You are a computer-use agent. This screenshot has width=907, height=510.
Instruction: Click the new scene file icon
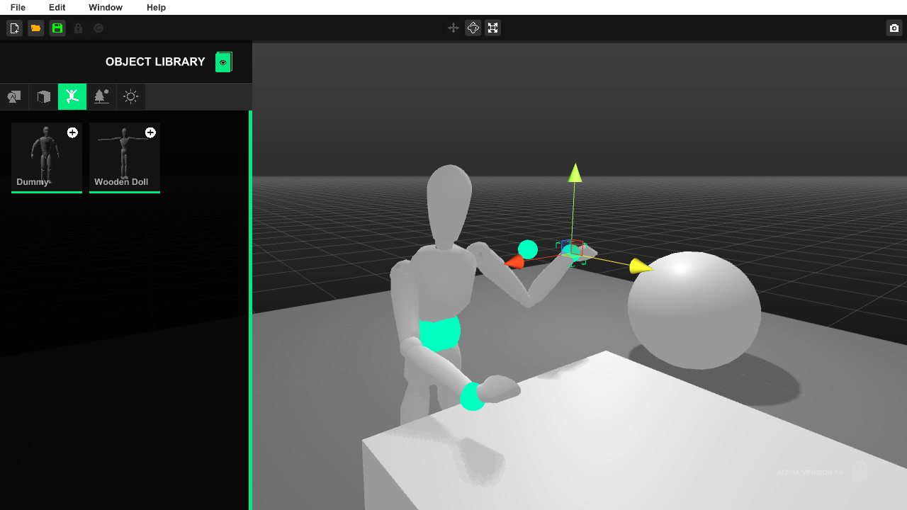click(14, 28)
